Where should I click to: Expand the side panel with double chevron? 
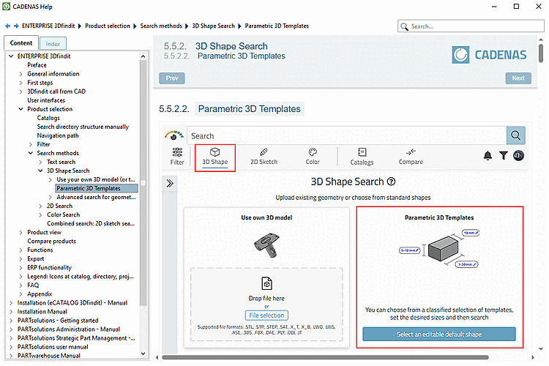coord(170,184)
